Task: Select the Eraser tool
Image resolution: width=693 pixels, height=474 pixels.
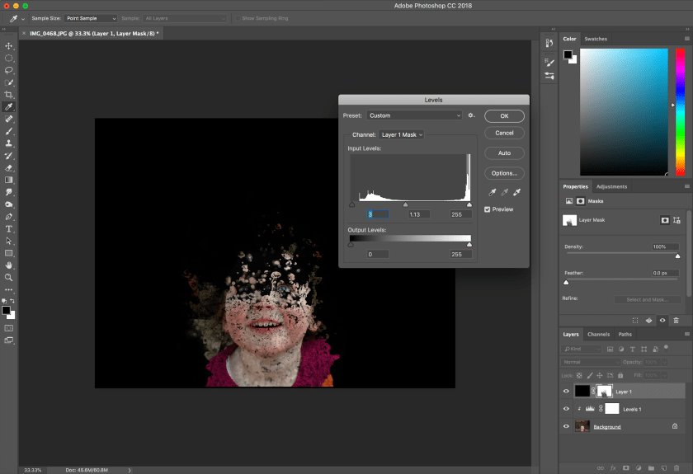Action: point(8,168)
